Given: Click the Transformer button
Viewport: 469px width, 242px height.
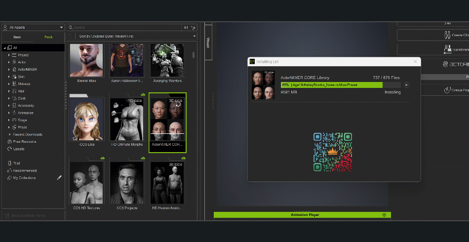Looking at the screenshot, I should click(433, 49).
